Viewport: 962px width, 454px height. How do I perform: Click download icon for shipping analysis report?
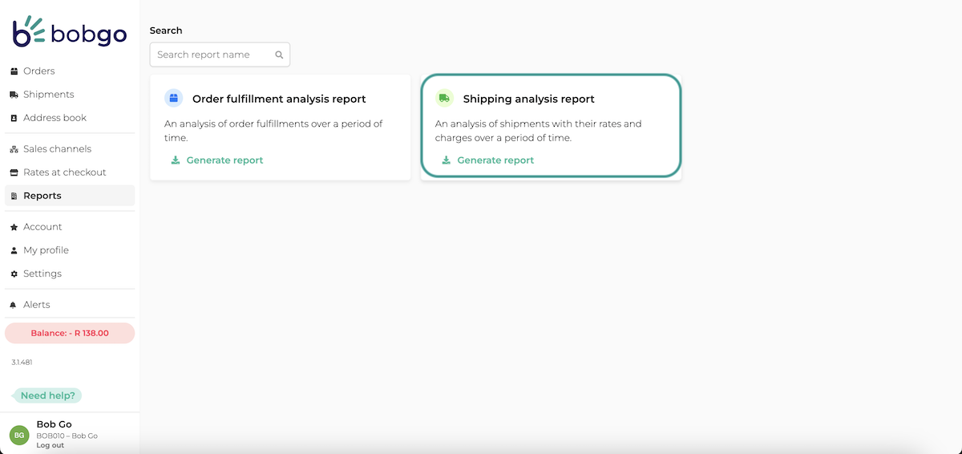[x=447, y=160]
